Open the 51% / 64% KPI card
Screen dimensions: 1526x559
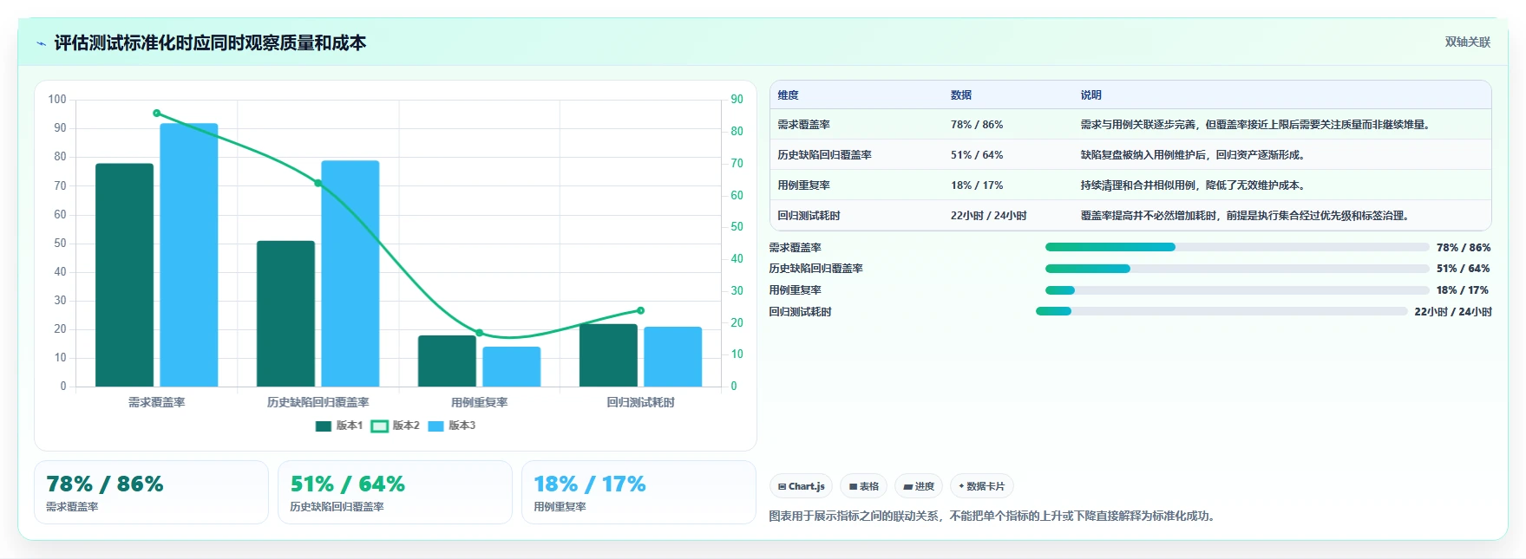(395, 492)
